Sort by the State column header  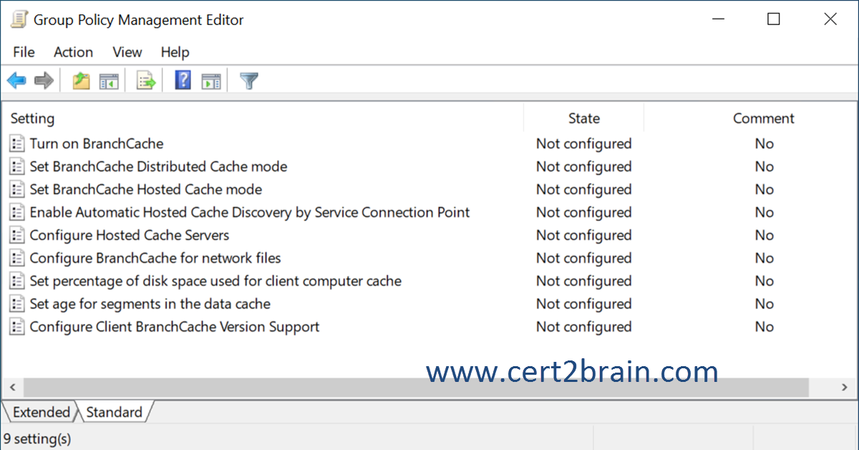coord(584,118)
